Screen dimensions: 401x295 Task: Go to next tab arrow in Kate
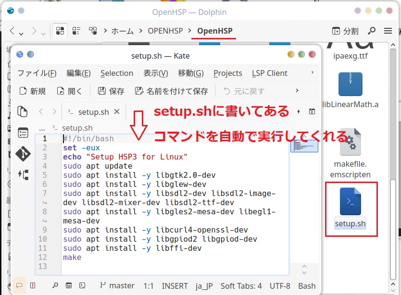pyautogui.click(x=54, y=111)
